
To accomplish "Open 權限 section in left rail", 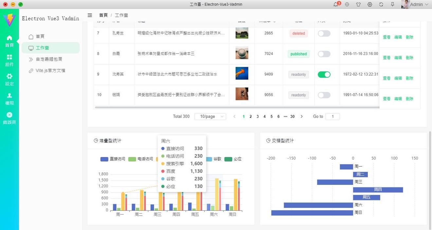I will 9,99.
